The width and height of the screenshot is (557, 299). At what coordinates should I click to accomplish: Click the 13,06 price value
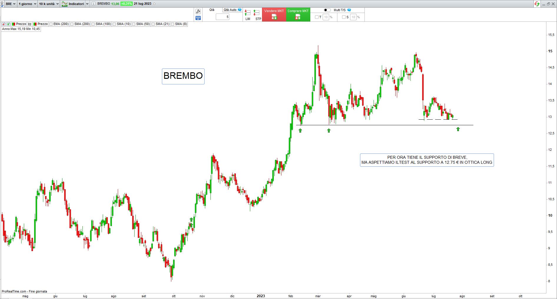[x=115, y=4]
